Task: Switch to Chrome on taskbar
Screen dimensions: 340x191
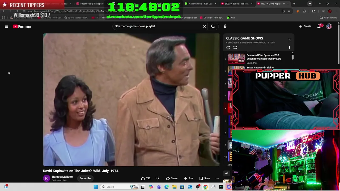Action: tap(206, 187)
